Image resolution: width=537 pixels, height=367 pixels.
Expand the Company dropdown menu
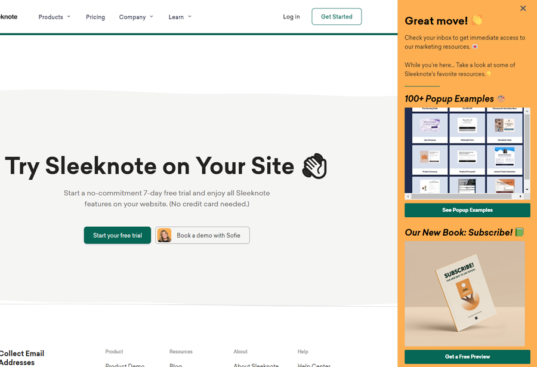pos(136,17)
